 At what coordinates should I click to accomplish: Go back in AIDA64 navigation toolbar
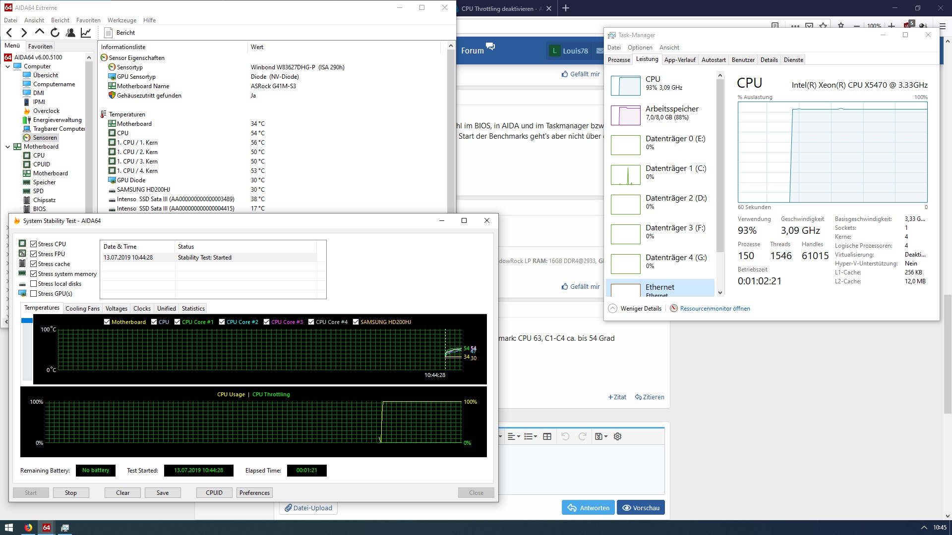(x=9, y=33)
